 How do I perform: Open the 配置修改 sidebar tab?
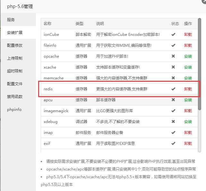pos(18,45)
